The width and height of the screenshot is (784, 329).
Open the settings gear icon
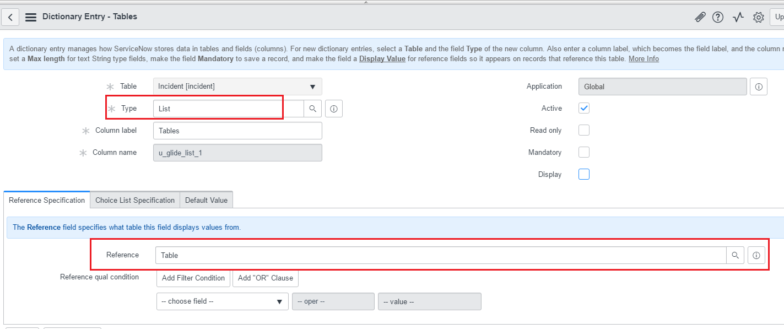click(x=759, y=17)
